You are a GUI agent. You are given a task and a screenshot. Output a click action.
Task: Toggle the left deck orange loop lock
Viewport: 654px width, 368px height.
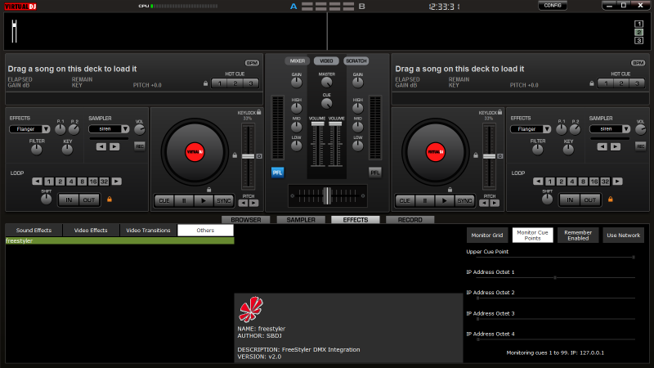coord(110,200)
